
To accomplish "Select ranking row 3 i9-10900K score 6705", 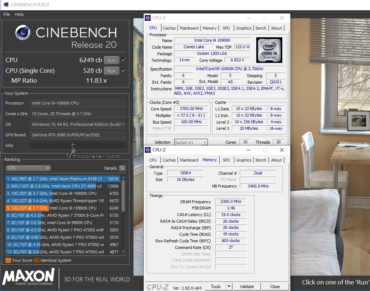I will 63,193.
